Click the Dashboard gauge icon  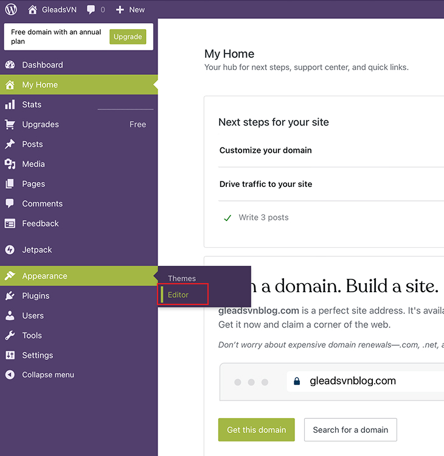[x=10, y=65]
